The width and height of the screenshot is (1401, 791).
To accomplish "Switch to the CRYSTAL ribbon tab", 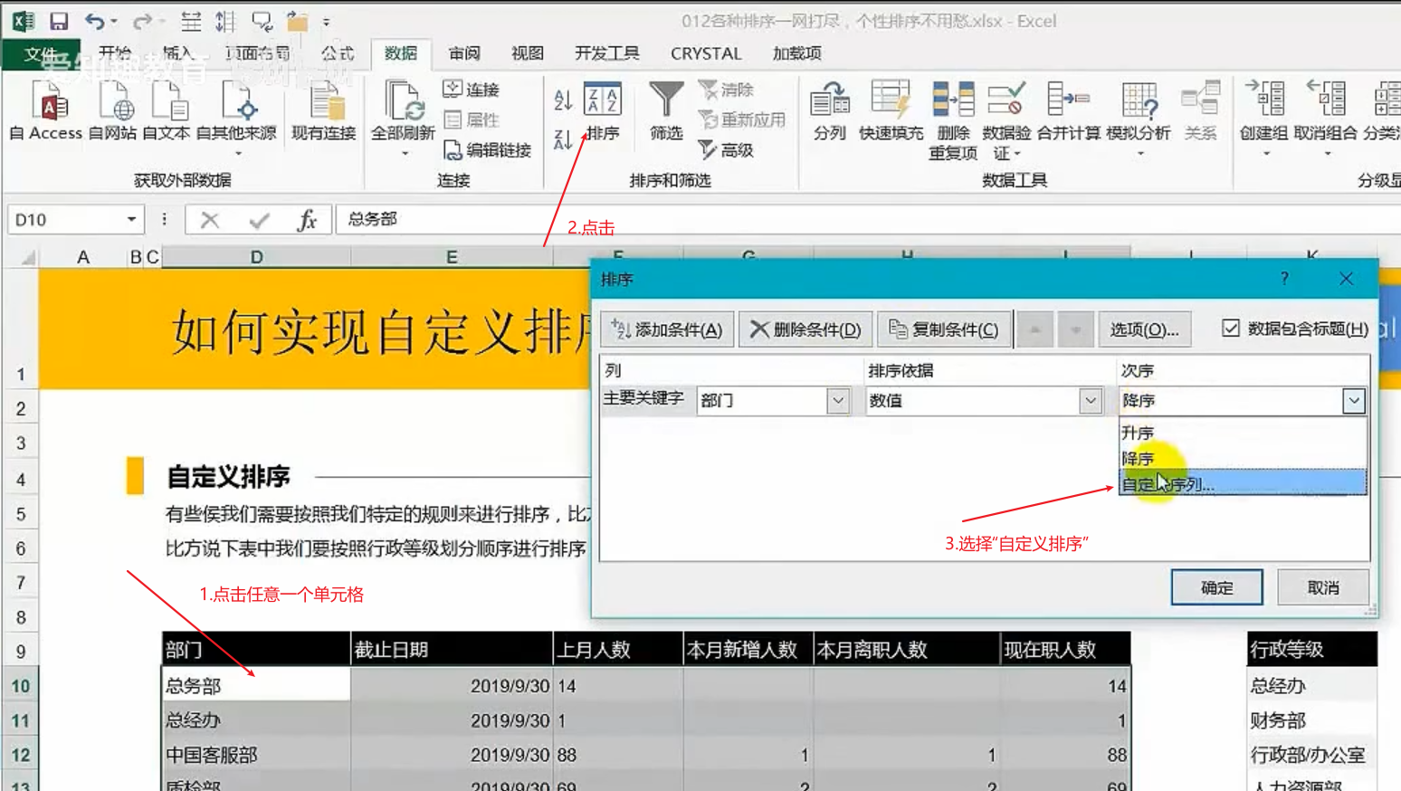I will (x=706, y=53).
